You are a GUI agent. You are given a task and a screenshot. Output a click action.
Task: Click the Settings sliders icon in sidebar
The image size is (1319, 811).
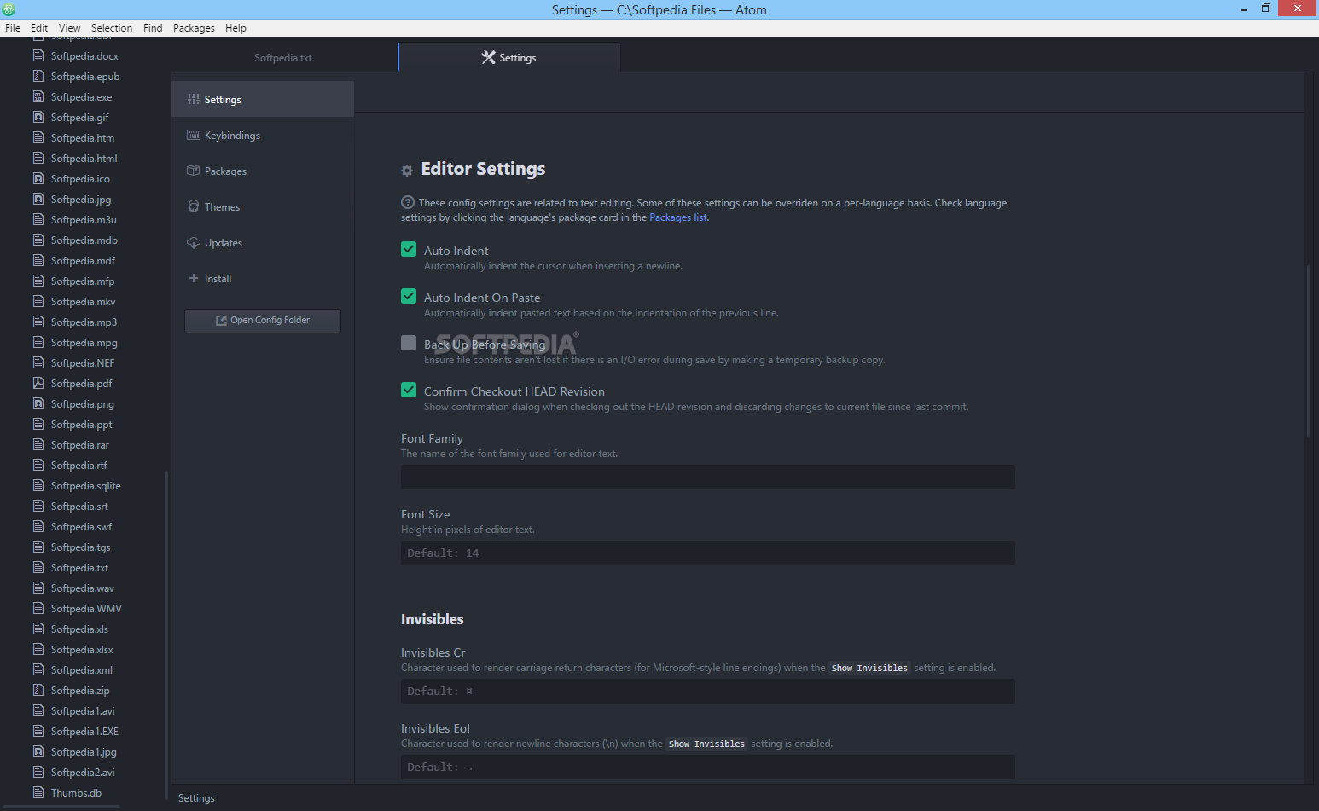(194, 100)
